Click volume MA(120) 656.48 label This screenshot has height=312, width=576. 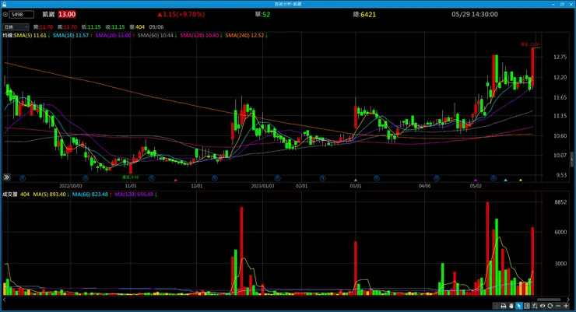click(134, 195)
